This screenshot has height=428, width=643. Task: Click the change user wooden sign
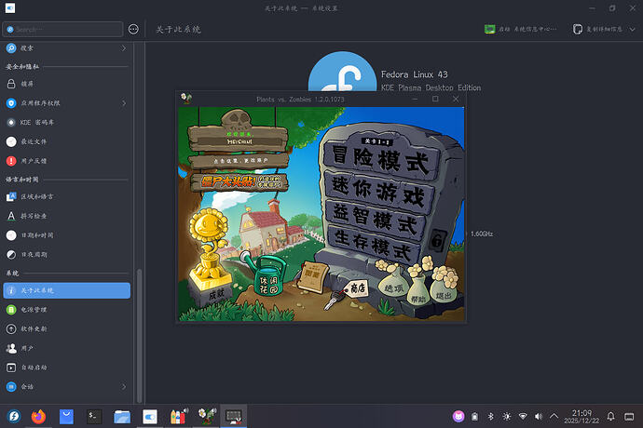pyautogui.click(x=237, y=160)
